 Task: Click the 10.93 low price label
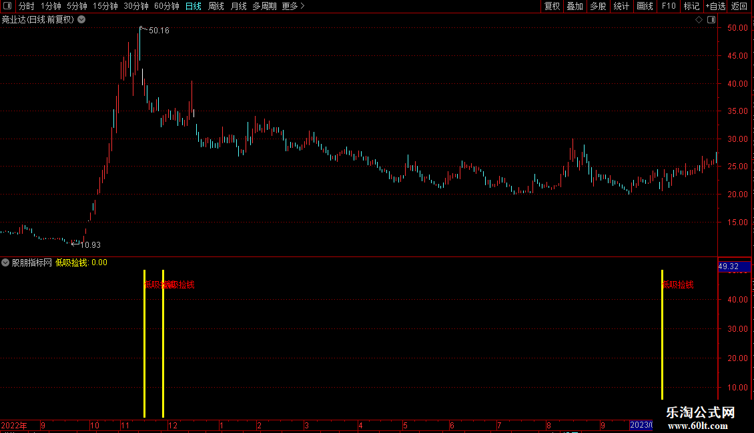(90, 245)
